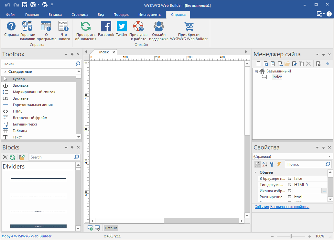Viewport: 334px width, 240px height.
Task: Sort properties alphabetically with A-Z icon
Action: [x=264, y=164]
